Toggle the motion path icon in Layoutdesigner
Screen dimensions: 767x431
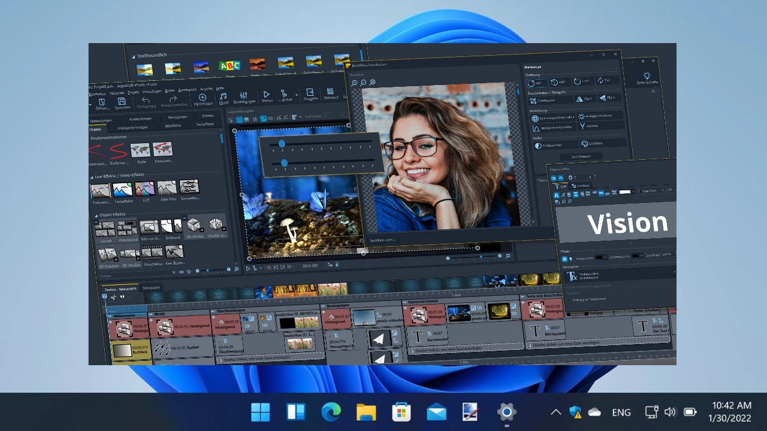pos(263,119)
